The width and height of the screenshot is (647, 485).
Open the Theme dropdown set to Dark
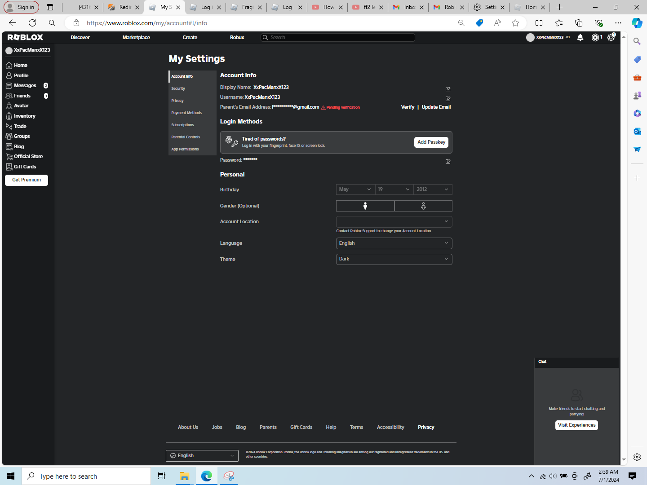(394, 259)
